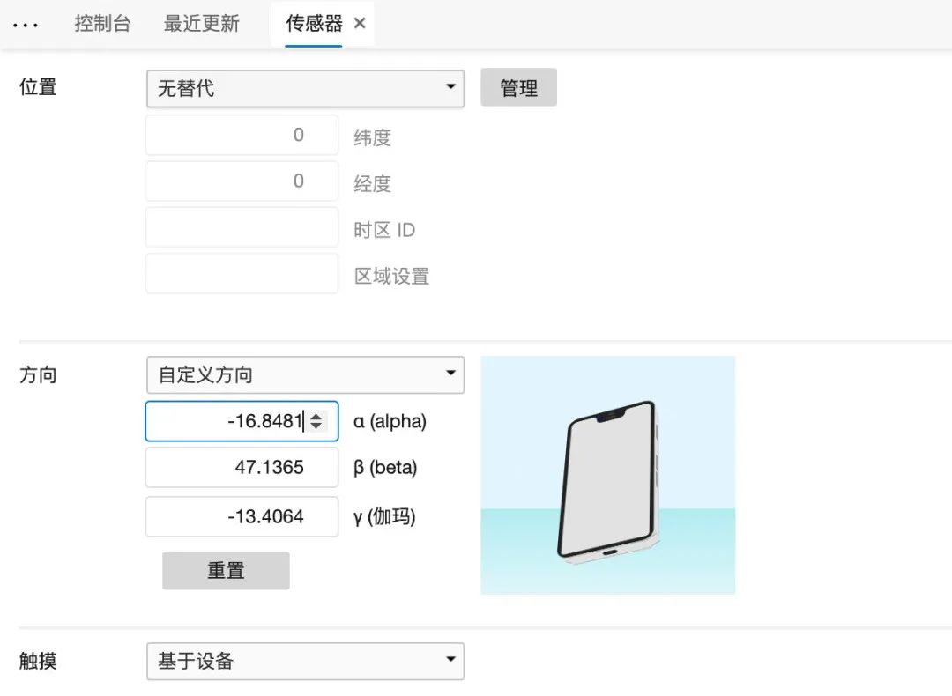Select the γ (伽玛) value field
Screen dimensions: 952x696
point(242,516)
